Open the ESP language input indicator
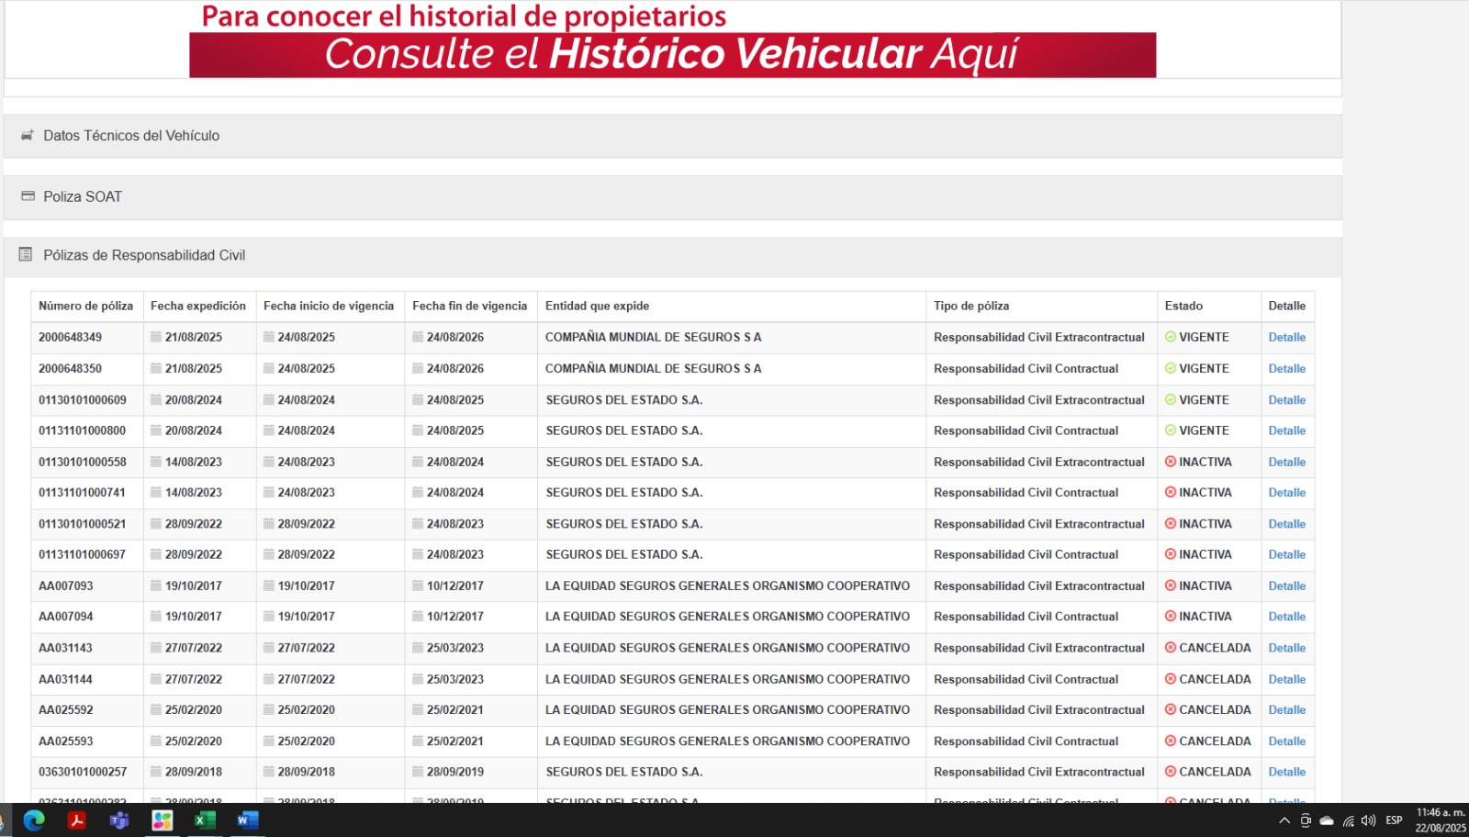Screen dimensions: 1469x837 point(1394,820)
